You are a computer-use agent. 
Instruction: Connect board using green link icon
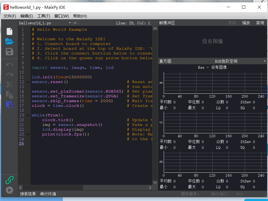pyautogui.click(x=10, y=180)
